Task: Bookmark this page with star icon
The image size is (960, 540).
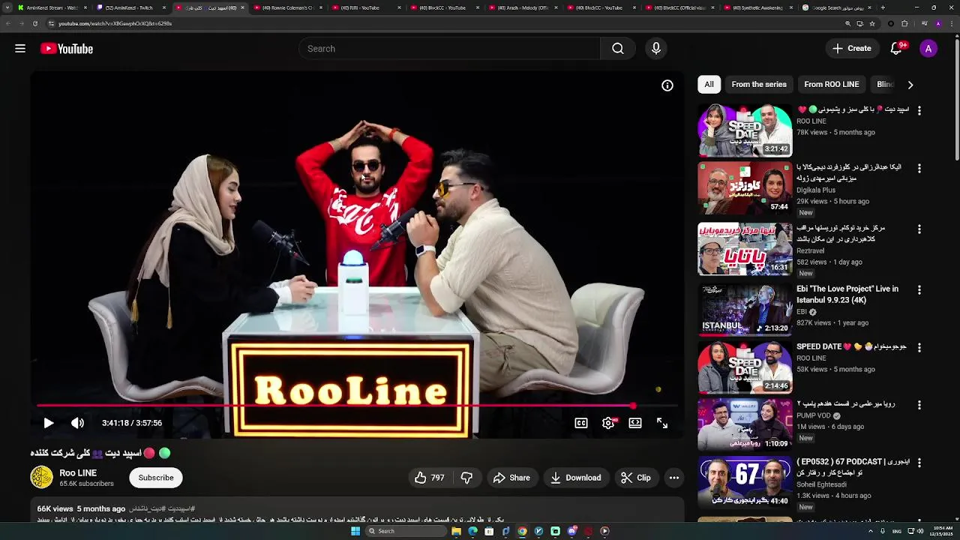Action: coord(872,23)
